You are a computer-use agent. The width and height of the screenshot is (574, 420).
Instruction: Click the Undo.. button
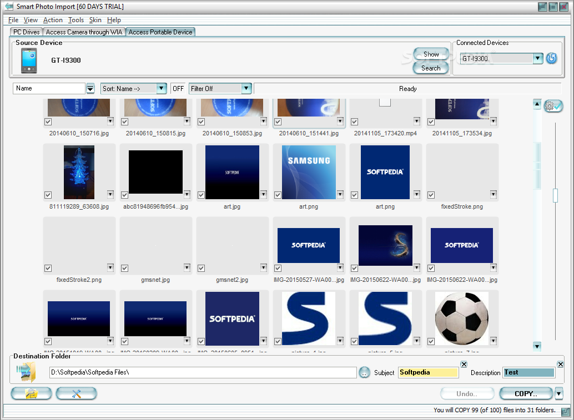click(467, 394)
